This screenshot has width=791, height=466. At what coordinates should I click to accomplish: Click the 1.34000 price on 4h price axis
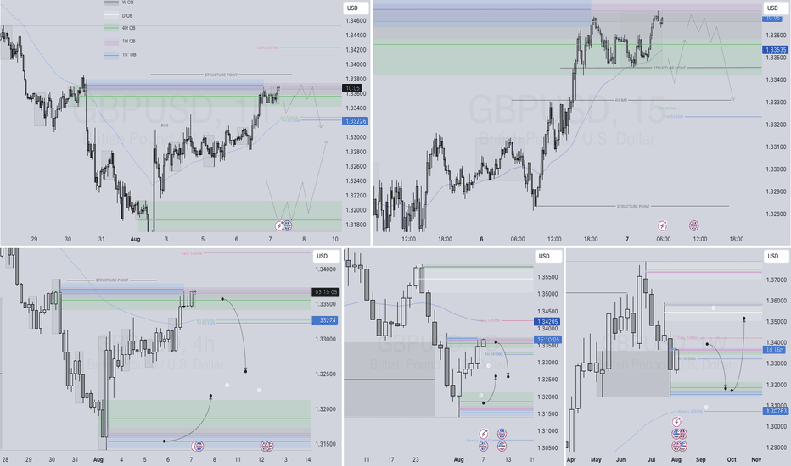click(325, 269)
